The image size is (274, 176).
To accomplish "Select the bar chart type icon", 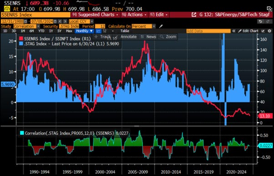I will pos(105,31).
